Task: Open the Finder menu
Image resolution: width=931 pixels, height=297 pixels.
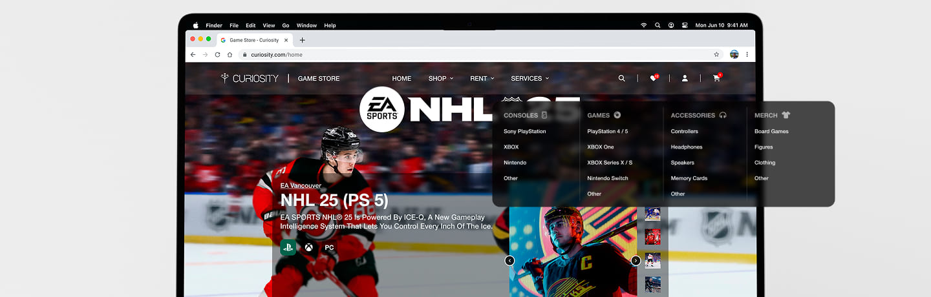Action: (214, 25)
